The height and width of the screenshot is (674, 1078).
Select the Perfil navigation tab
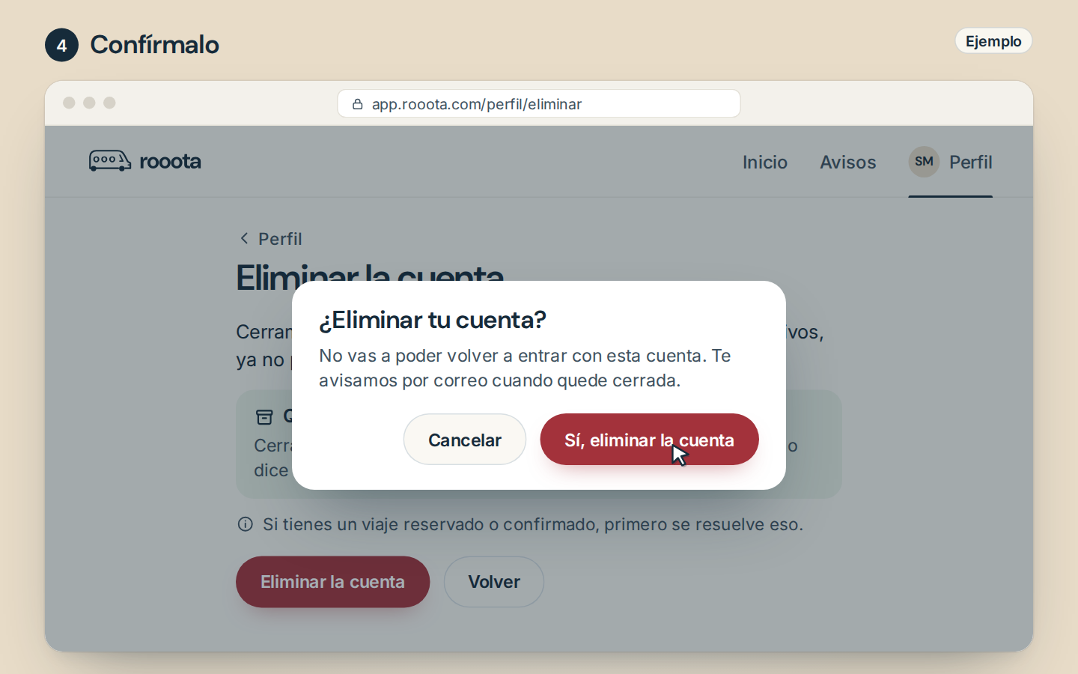[951, 162]
